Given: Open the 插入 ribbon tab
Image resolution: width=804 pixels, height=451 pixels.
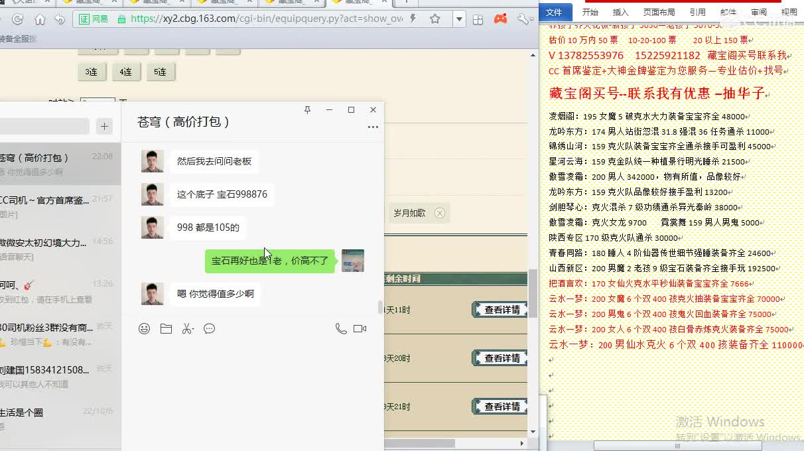Looking at the screenshot, I should (620, 12).
